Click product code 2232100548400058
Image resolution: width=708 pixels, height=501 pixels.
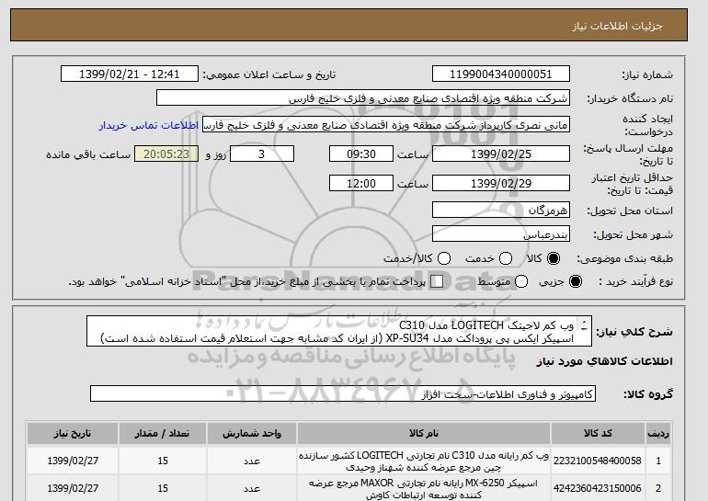[x=598, y=461]
